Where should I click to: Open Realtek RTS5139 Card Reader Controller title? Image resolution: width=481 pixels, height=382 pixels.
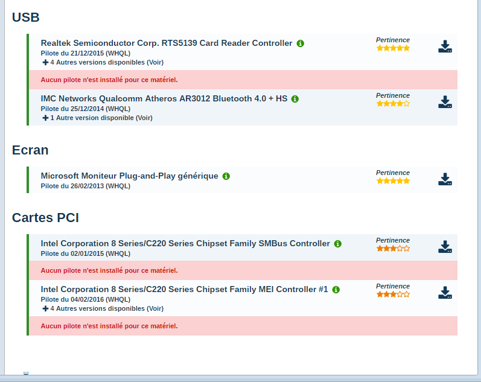click(167, 43)
